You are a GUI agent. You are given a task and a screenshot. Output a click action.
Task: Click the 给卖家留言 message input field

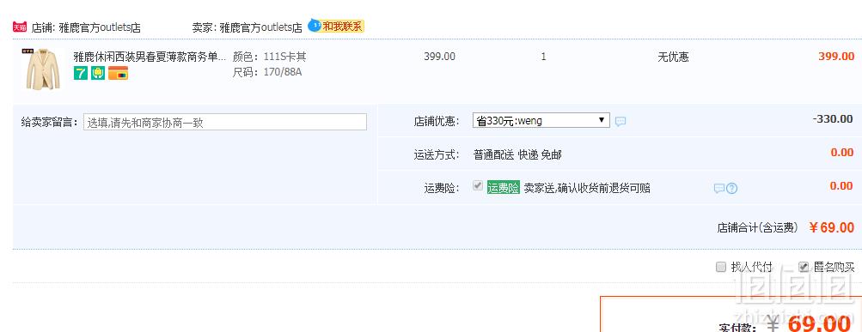coord(225,122)
